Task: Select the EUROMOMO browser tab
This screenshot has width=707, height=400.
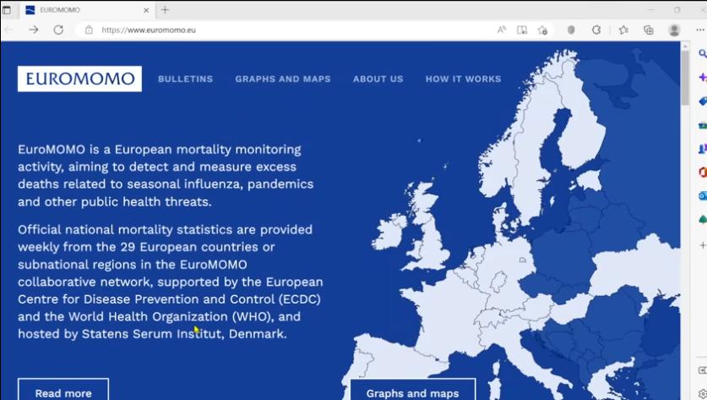Action: [86, 10]
